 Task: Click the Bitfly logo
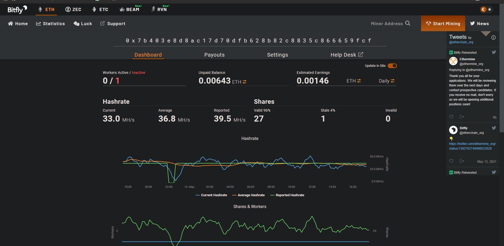[x=17, y=10]
